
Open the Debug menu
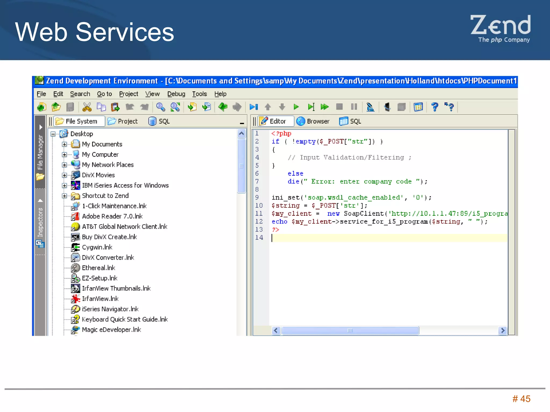point(176,94)
